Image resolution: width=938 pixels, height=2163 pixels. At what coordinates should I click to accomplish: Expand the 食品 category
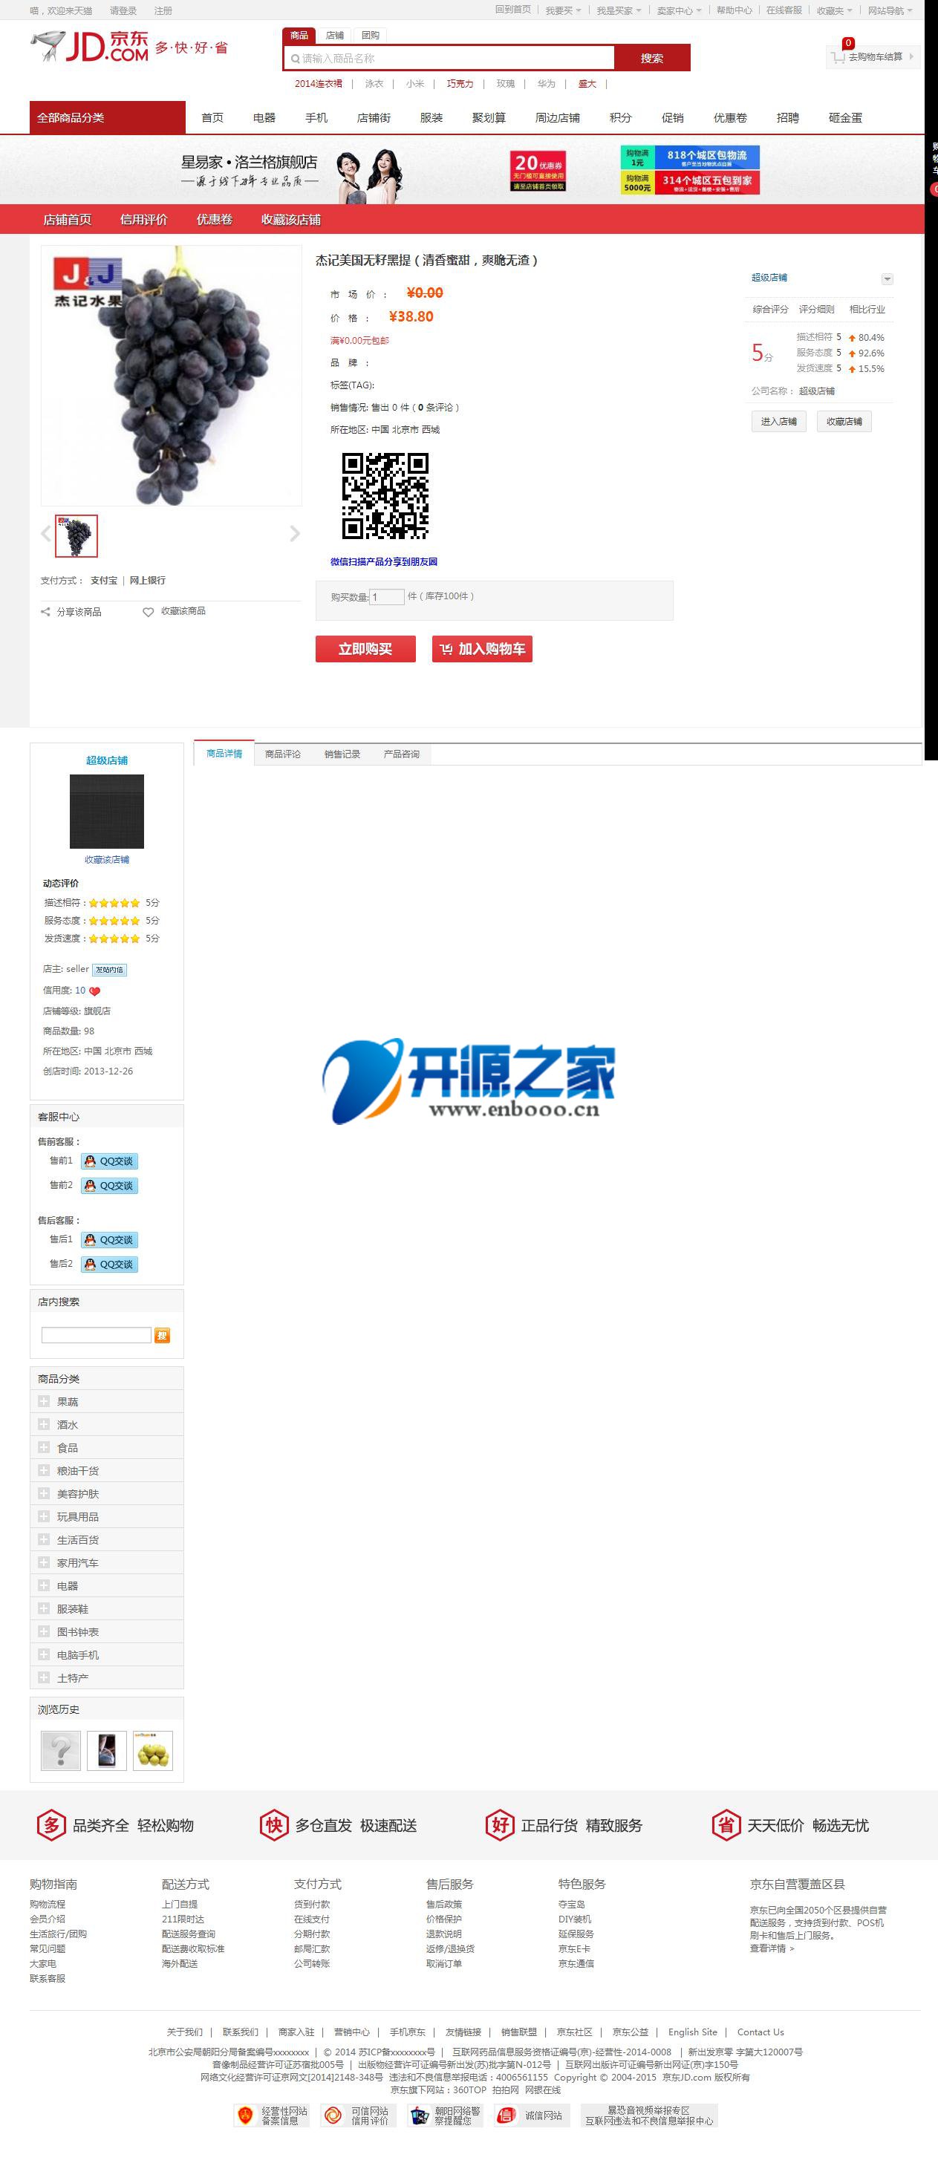click(44, 1446)
